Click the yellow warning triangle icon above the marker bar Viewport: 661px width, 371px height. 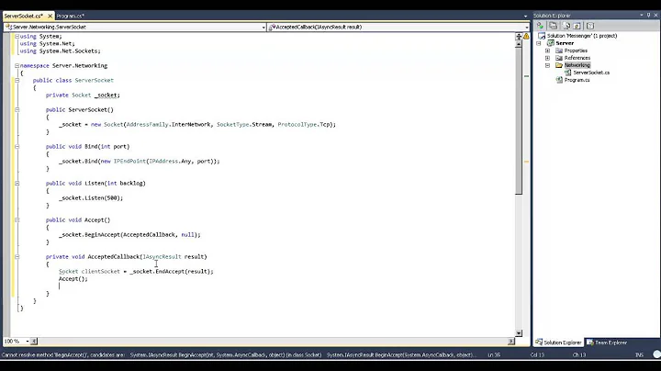[527, 36]
